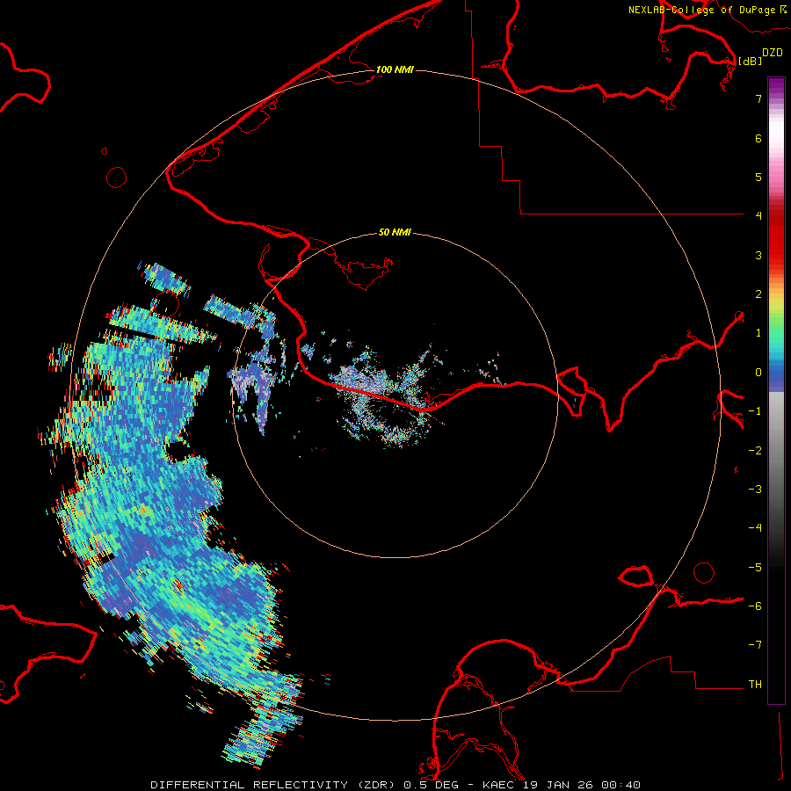Image resolution: width=791 pixels, height=791 pixels.
Task: Click the -2 value on the color scale
Action: (x=755, y=451)
